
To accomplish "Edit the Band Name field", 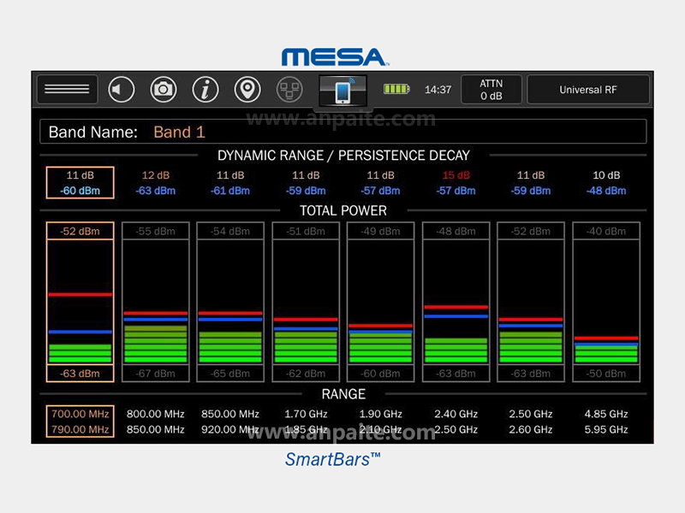I will (x=342, y=132).
